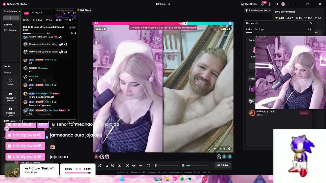Click the LIVE match help icon

coord(20,121)
